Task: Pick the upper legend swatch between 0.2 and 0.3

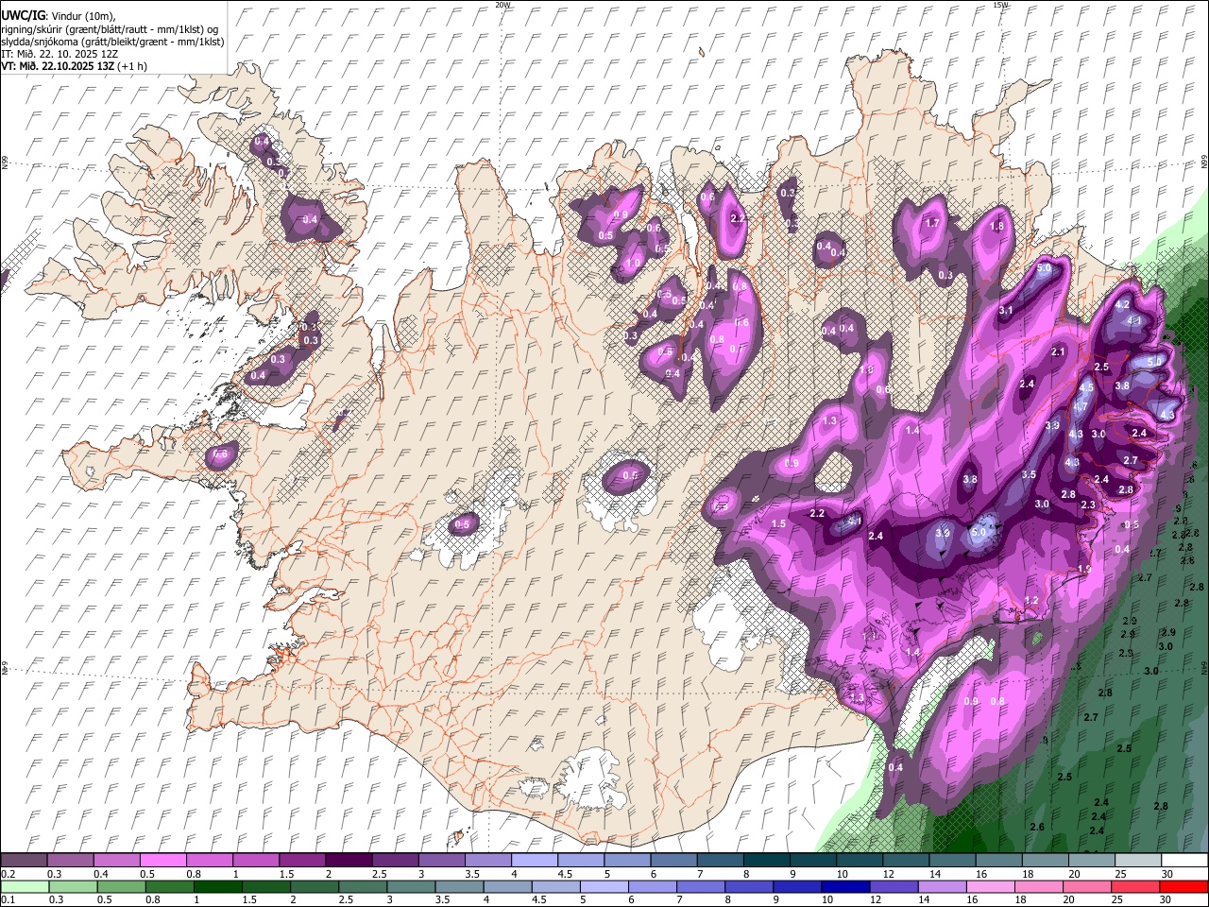Action: pos(24,861)
